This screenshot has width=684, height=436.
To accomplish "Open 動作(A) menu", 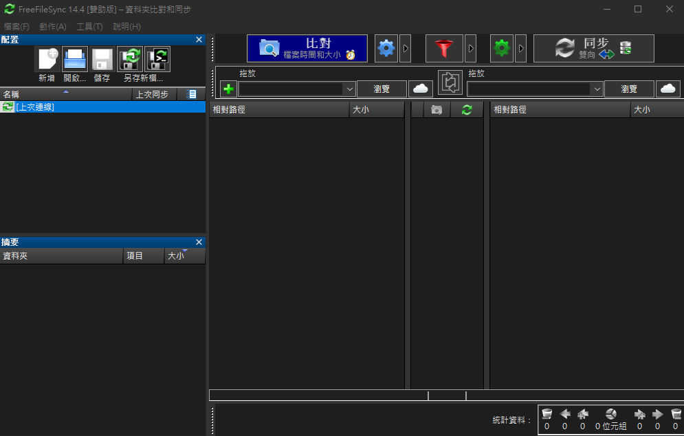I will [53, 27].
